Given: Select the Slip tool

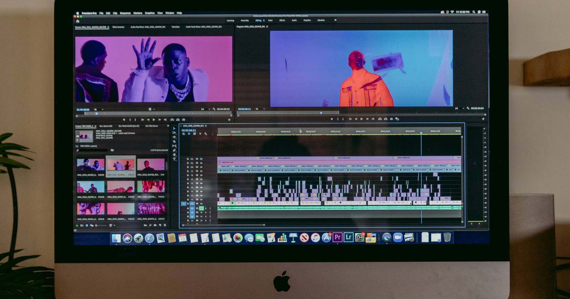Looking at the screenshot, I should tap(174, 146).
